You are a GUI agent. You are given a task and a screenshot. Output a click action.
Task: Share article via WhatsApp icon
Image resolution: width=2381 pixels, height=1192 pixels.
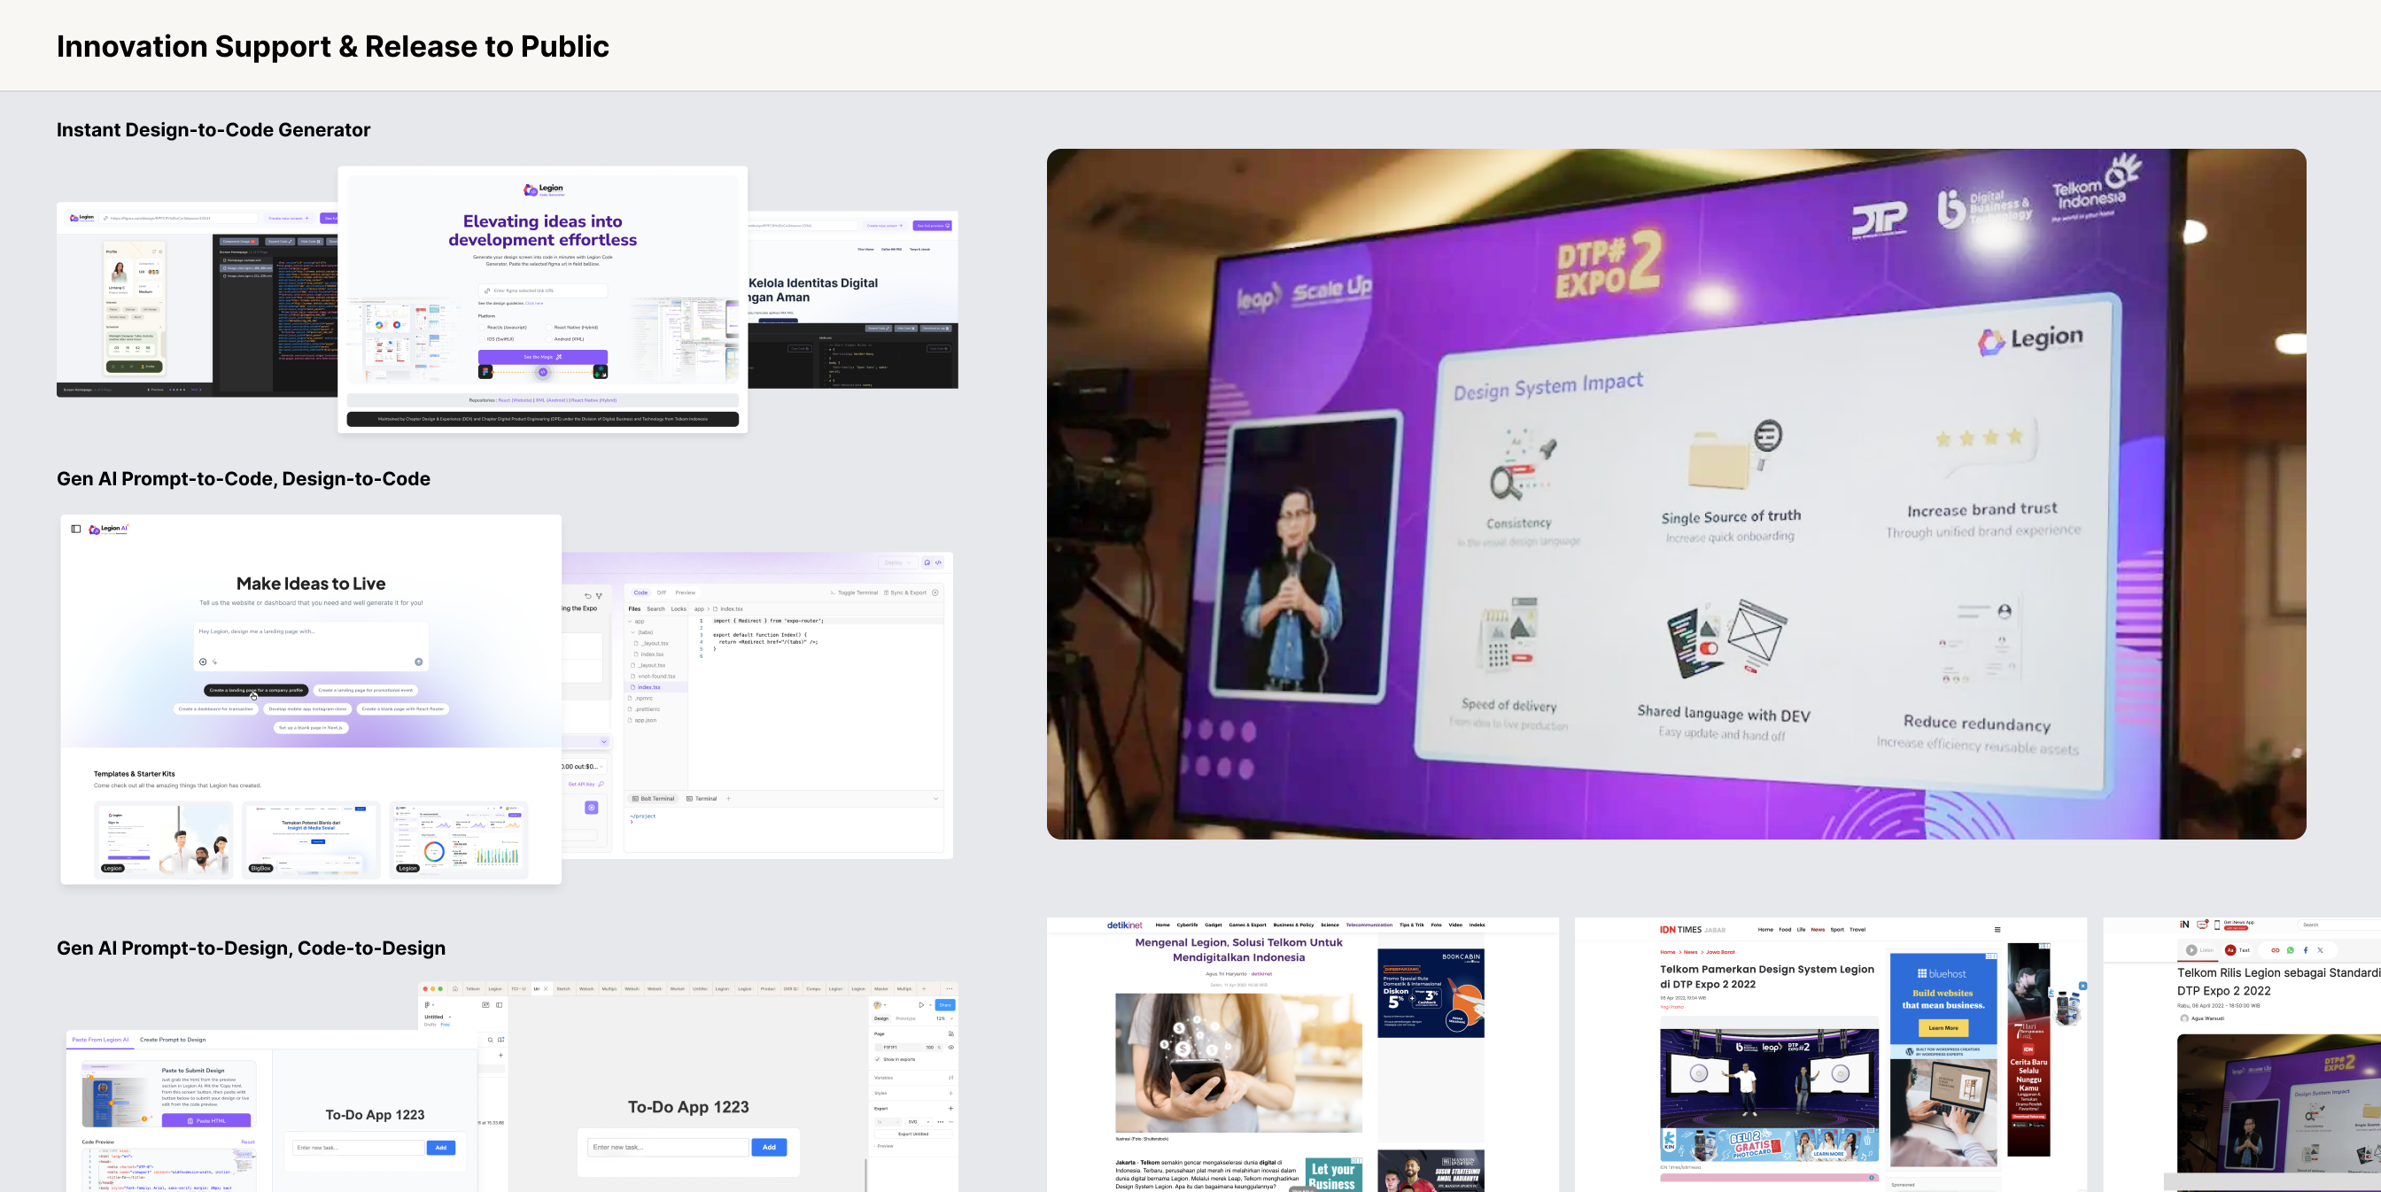2291,950
